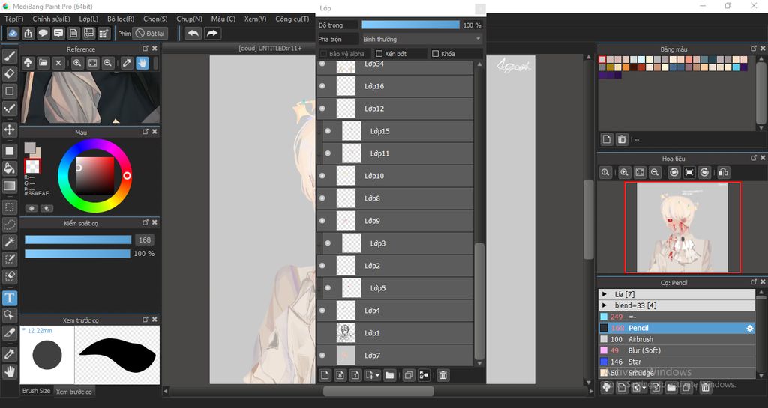
Task: Select the Lasso selection tool
Action: pos(9,225)
